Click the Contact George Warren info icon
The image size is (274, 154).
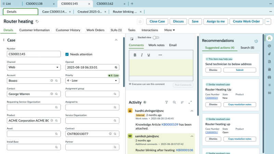coord(52,94)
